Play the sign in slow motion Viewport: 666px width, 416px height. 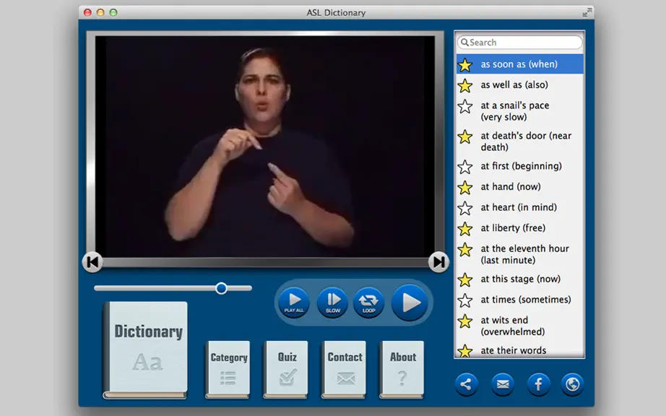pyautogui.click(x=332, y=302)
